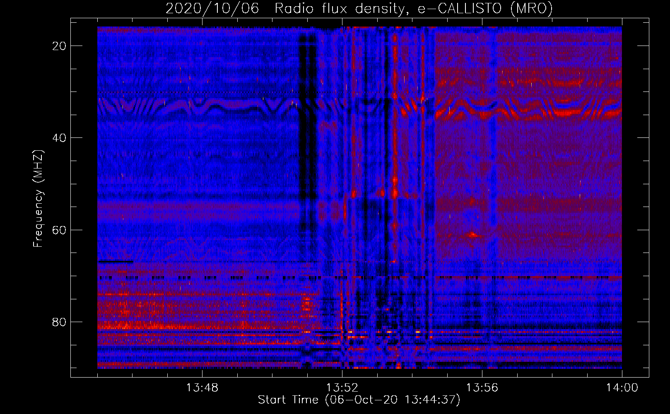Click the plot title 'Radio flux density, e-CALLISTO (MRO)'
The image size is (670, 414).
click(413, 8)
